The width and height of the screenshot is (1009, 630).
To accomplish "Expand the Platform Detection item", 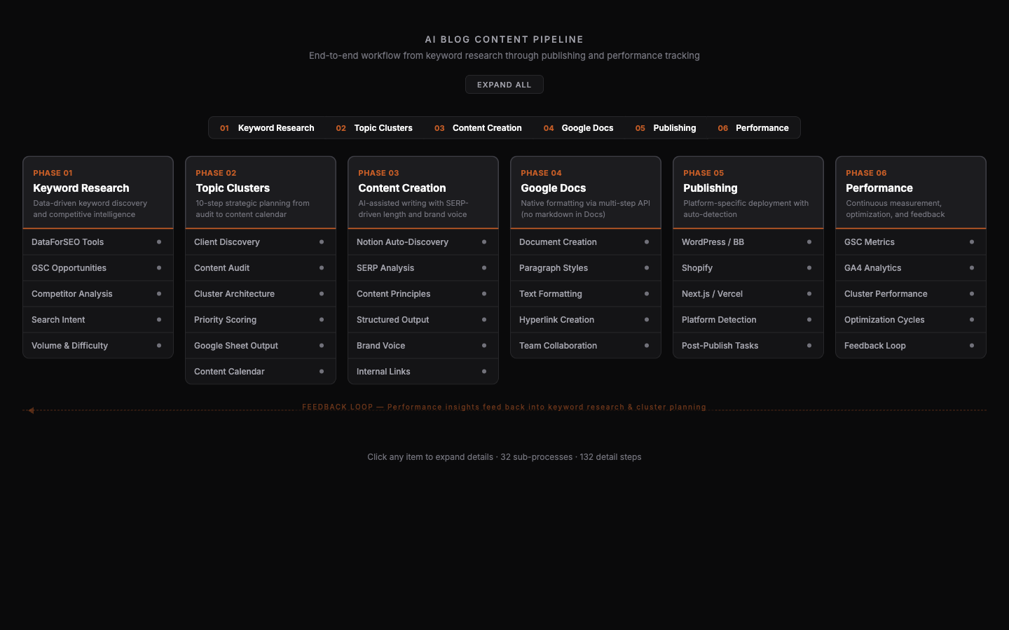I will tap(719, 320).
